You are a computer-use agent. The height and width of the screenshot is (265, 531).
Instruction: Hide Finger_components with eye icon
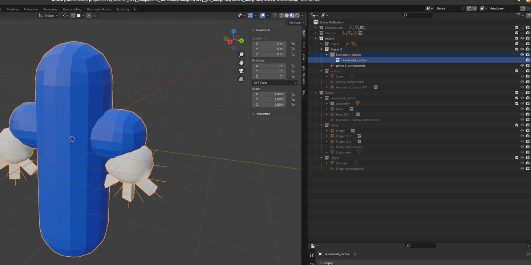(x=522, y=169)
